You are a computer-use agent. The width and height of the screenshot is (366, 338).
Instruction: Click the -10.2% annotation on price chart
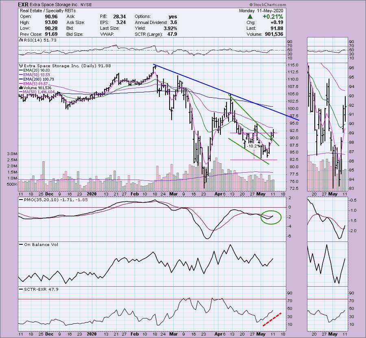click(254, 146)
